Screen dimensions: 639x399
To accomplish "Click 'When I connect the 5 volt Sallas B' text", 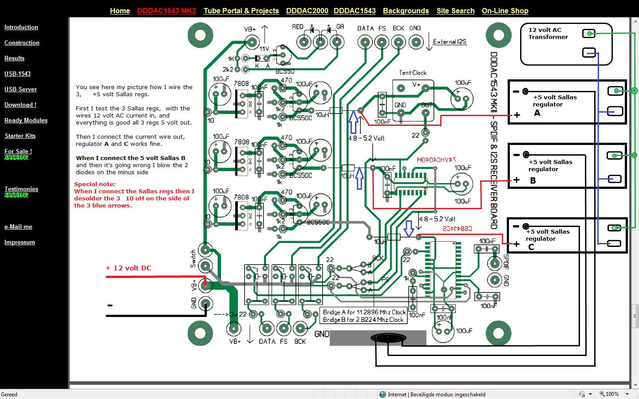I will (130, 158).
